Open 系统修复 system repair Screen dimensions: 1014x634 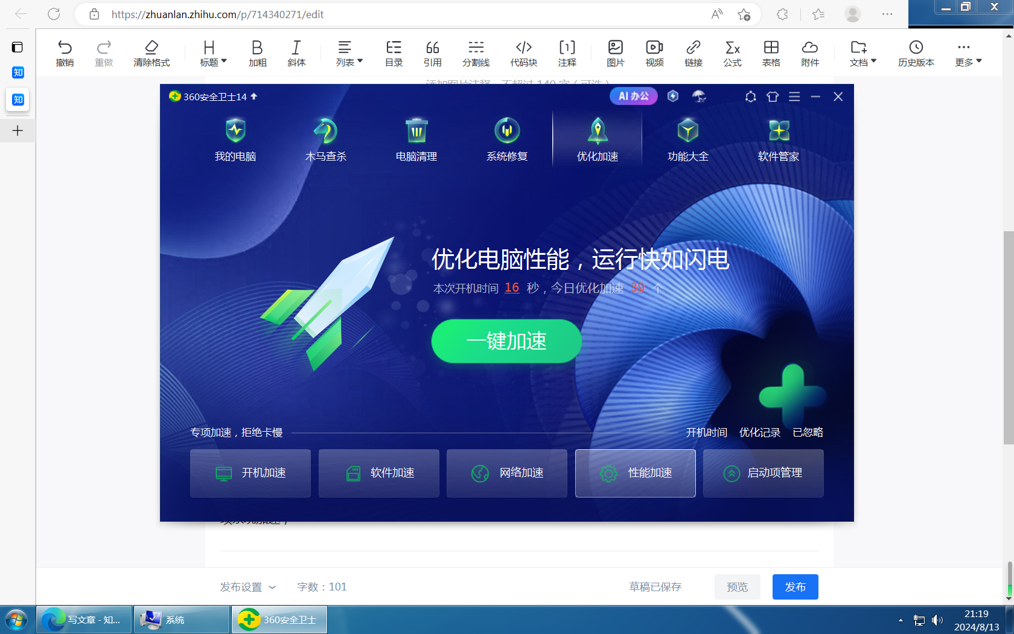(506, 139)
